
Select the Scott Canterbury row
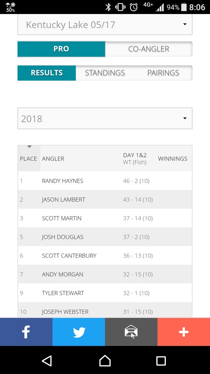[x=105, y=256]
